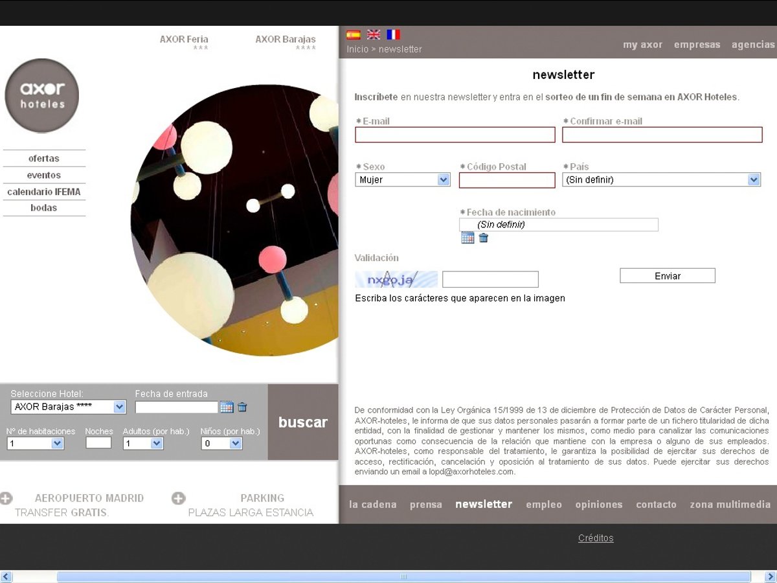Image resolution: width=777 pixels, height=583 pixels.
Task: Open calendar icon beside Fecha de entrada
Action: coord(227,407)
